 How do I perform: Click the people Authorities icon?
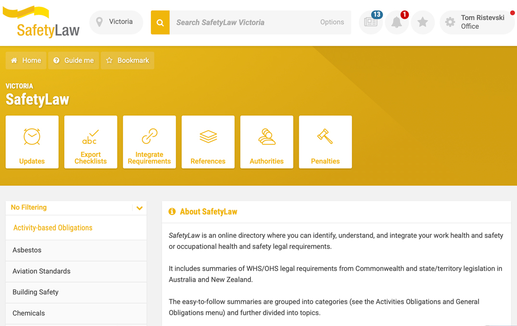267,137
